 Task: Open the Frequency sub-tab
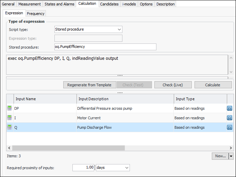tap(35, 14)
